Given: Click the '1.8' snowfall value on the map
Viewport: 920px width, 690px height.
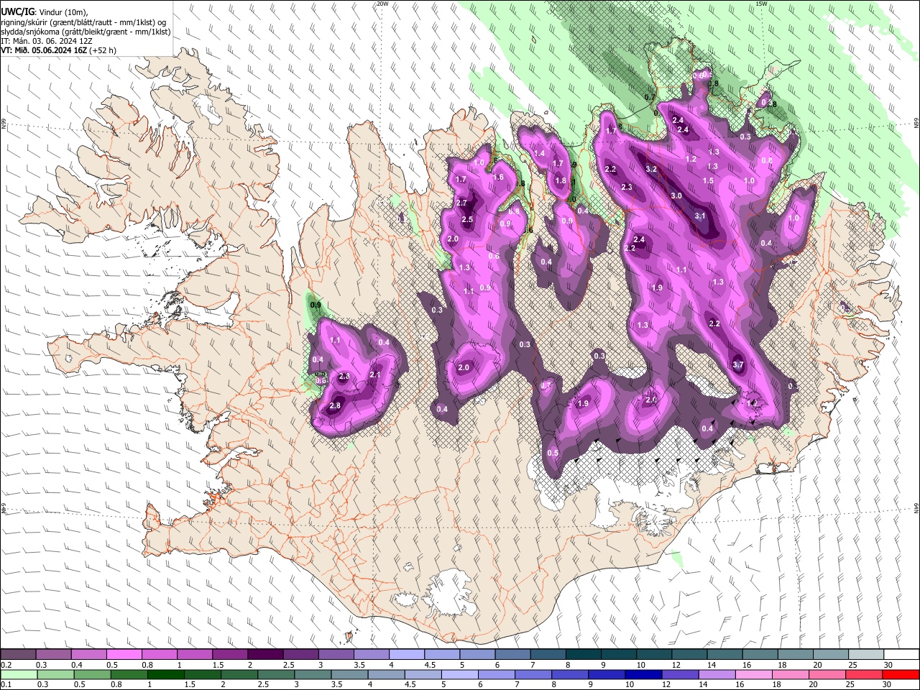Looking at the screenshot, I should (561, 180).
